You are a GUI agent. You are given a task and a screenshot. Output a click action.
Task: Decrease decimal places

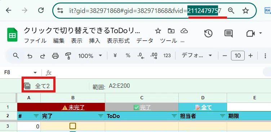tap(141, 56)
